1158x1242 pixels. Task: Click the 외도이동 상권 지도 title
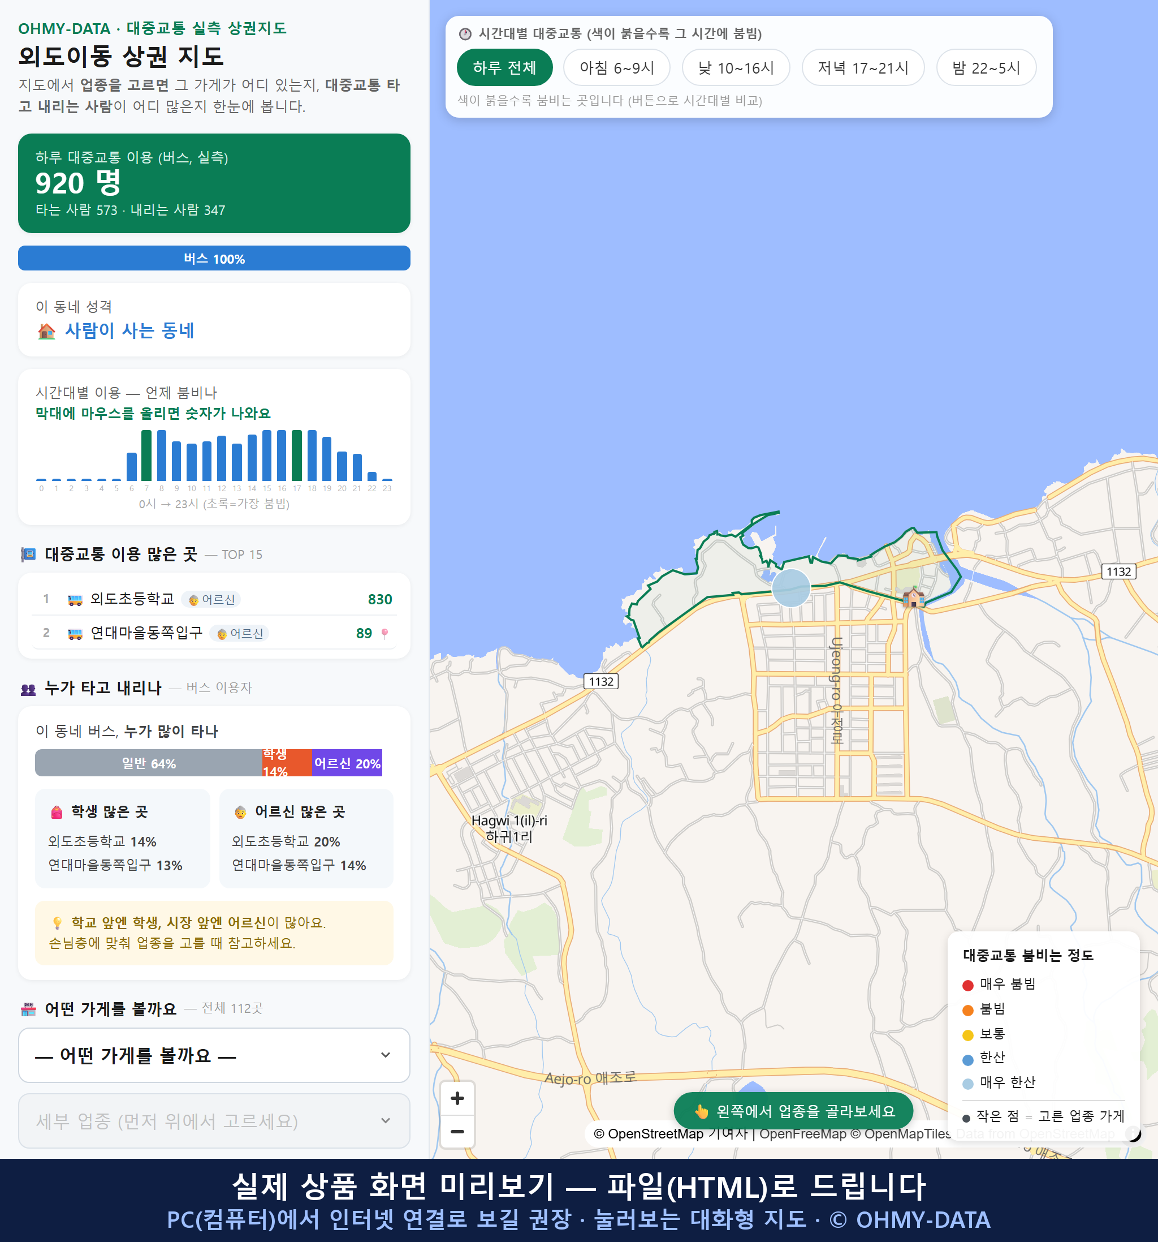click(121, 57)
